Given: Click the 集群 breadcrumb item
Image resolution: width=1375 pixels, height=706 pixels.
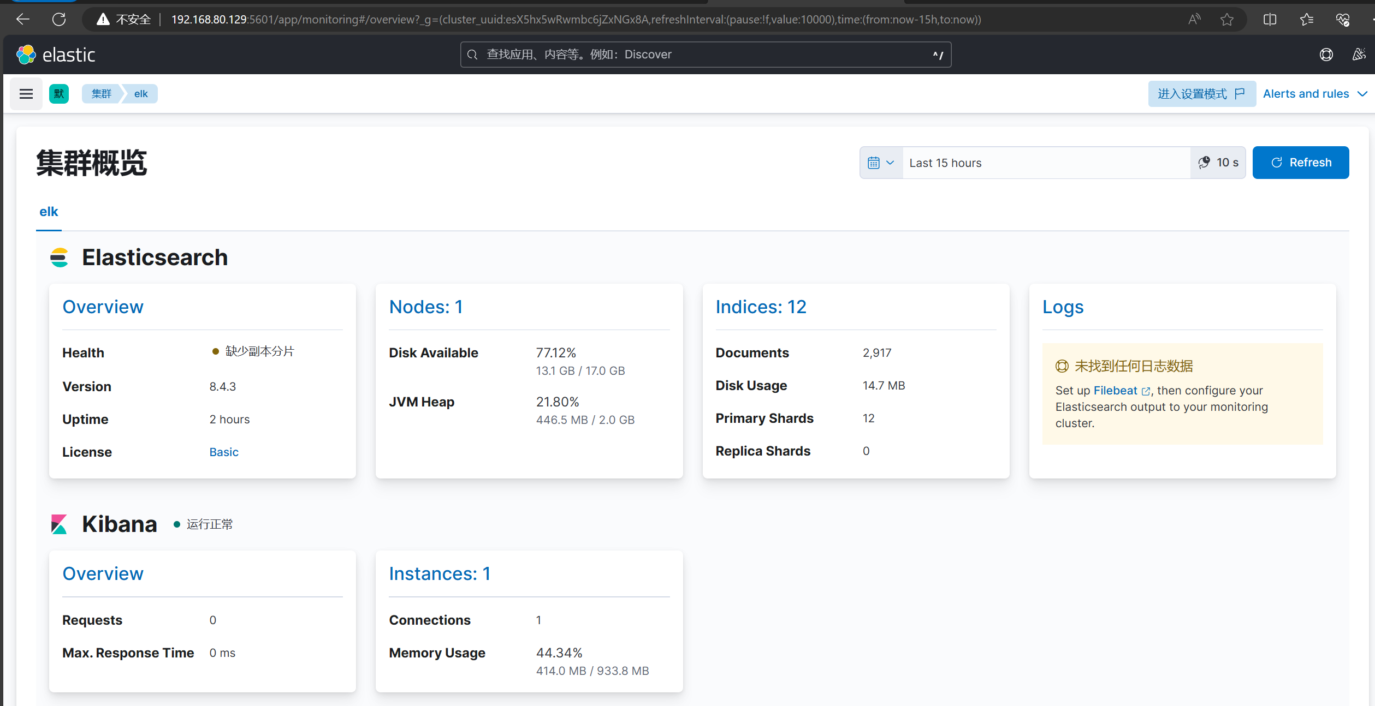Looking at the screenshot, I should coord(100,93).
